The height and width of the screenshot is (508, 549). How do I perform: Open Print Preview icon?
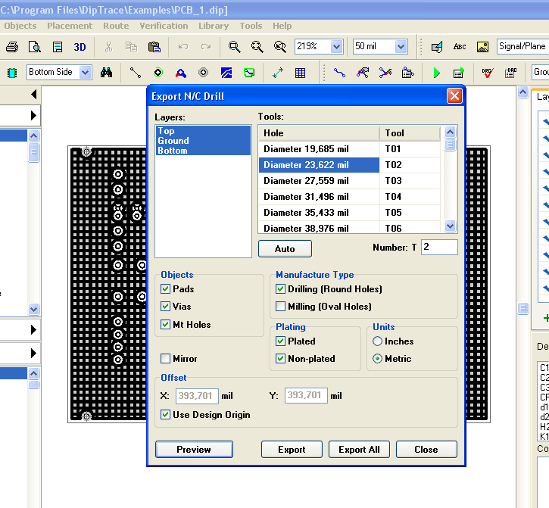[34, 47]
